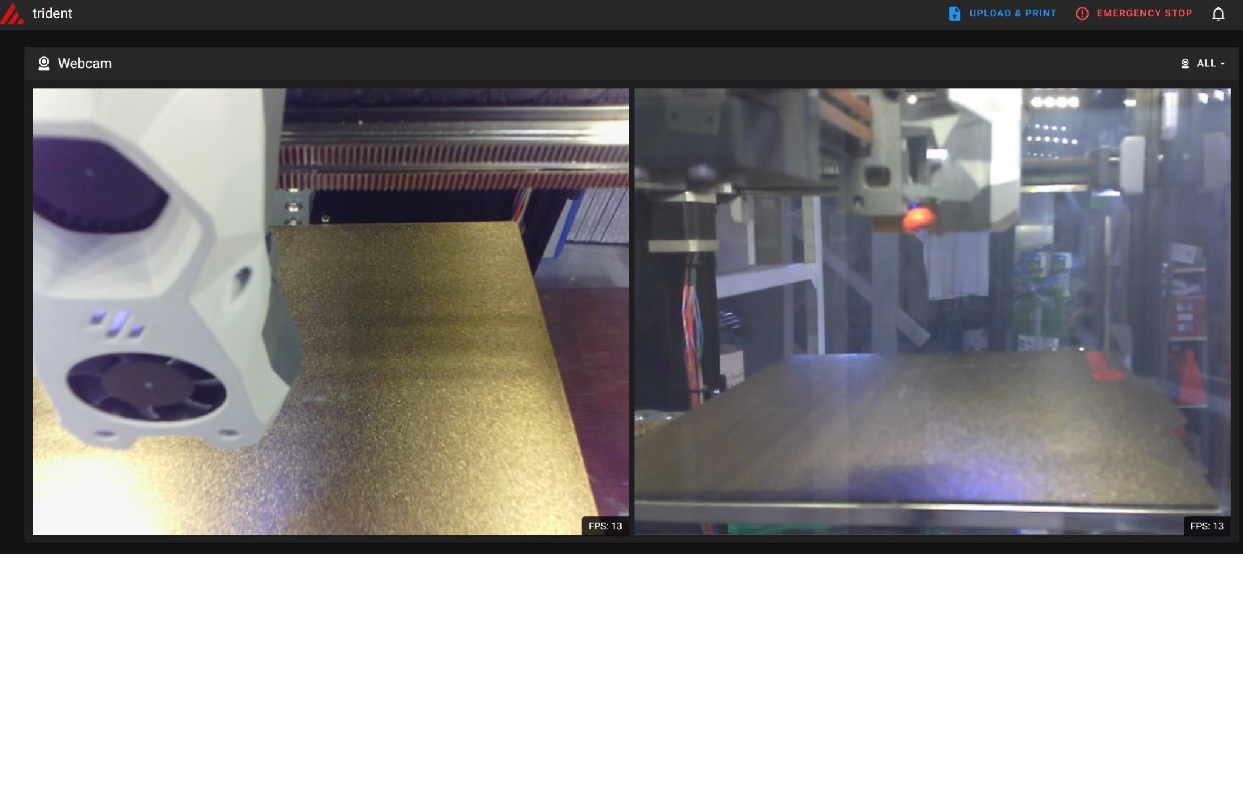Click the red emergency stop warning icon

pyautogui.click(x=1082, y=13)
